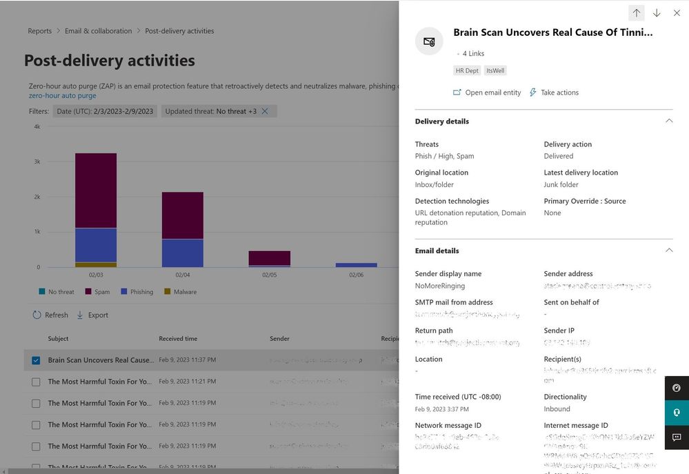Remove Updated threat filter with X
The image size is (689, 474).
tap(265, 111)
